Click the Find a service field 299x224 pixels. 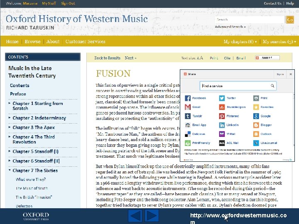pyautogui.click(x=238, y=86)
